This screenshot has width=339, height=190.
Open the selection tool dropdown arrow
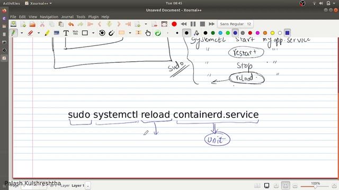click(x=130, y=33)
